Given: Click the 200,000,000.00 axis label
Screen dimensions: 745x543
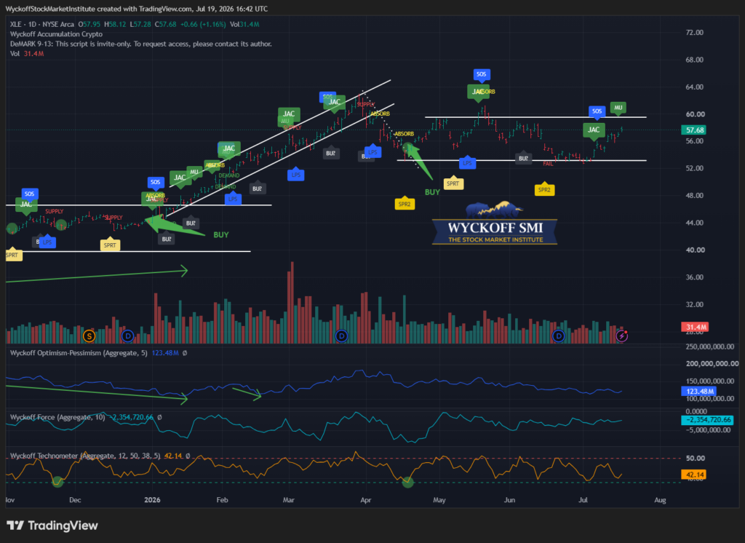Looking at the screenshot, I should pyautogui.click(x=712, y=364).
